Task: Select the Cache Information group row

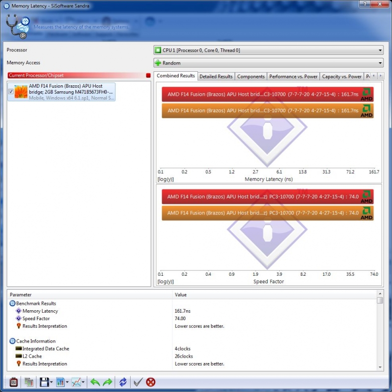Action: click(192, 341)
